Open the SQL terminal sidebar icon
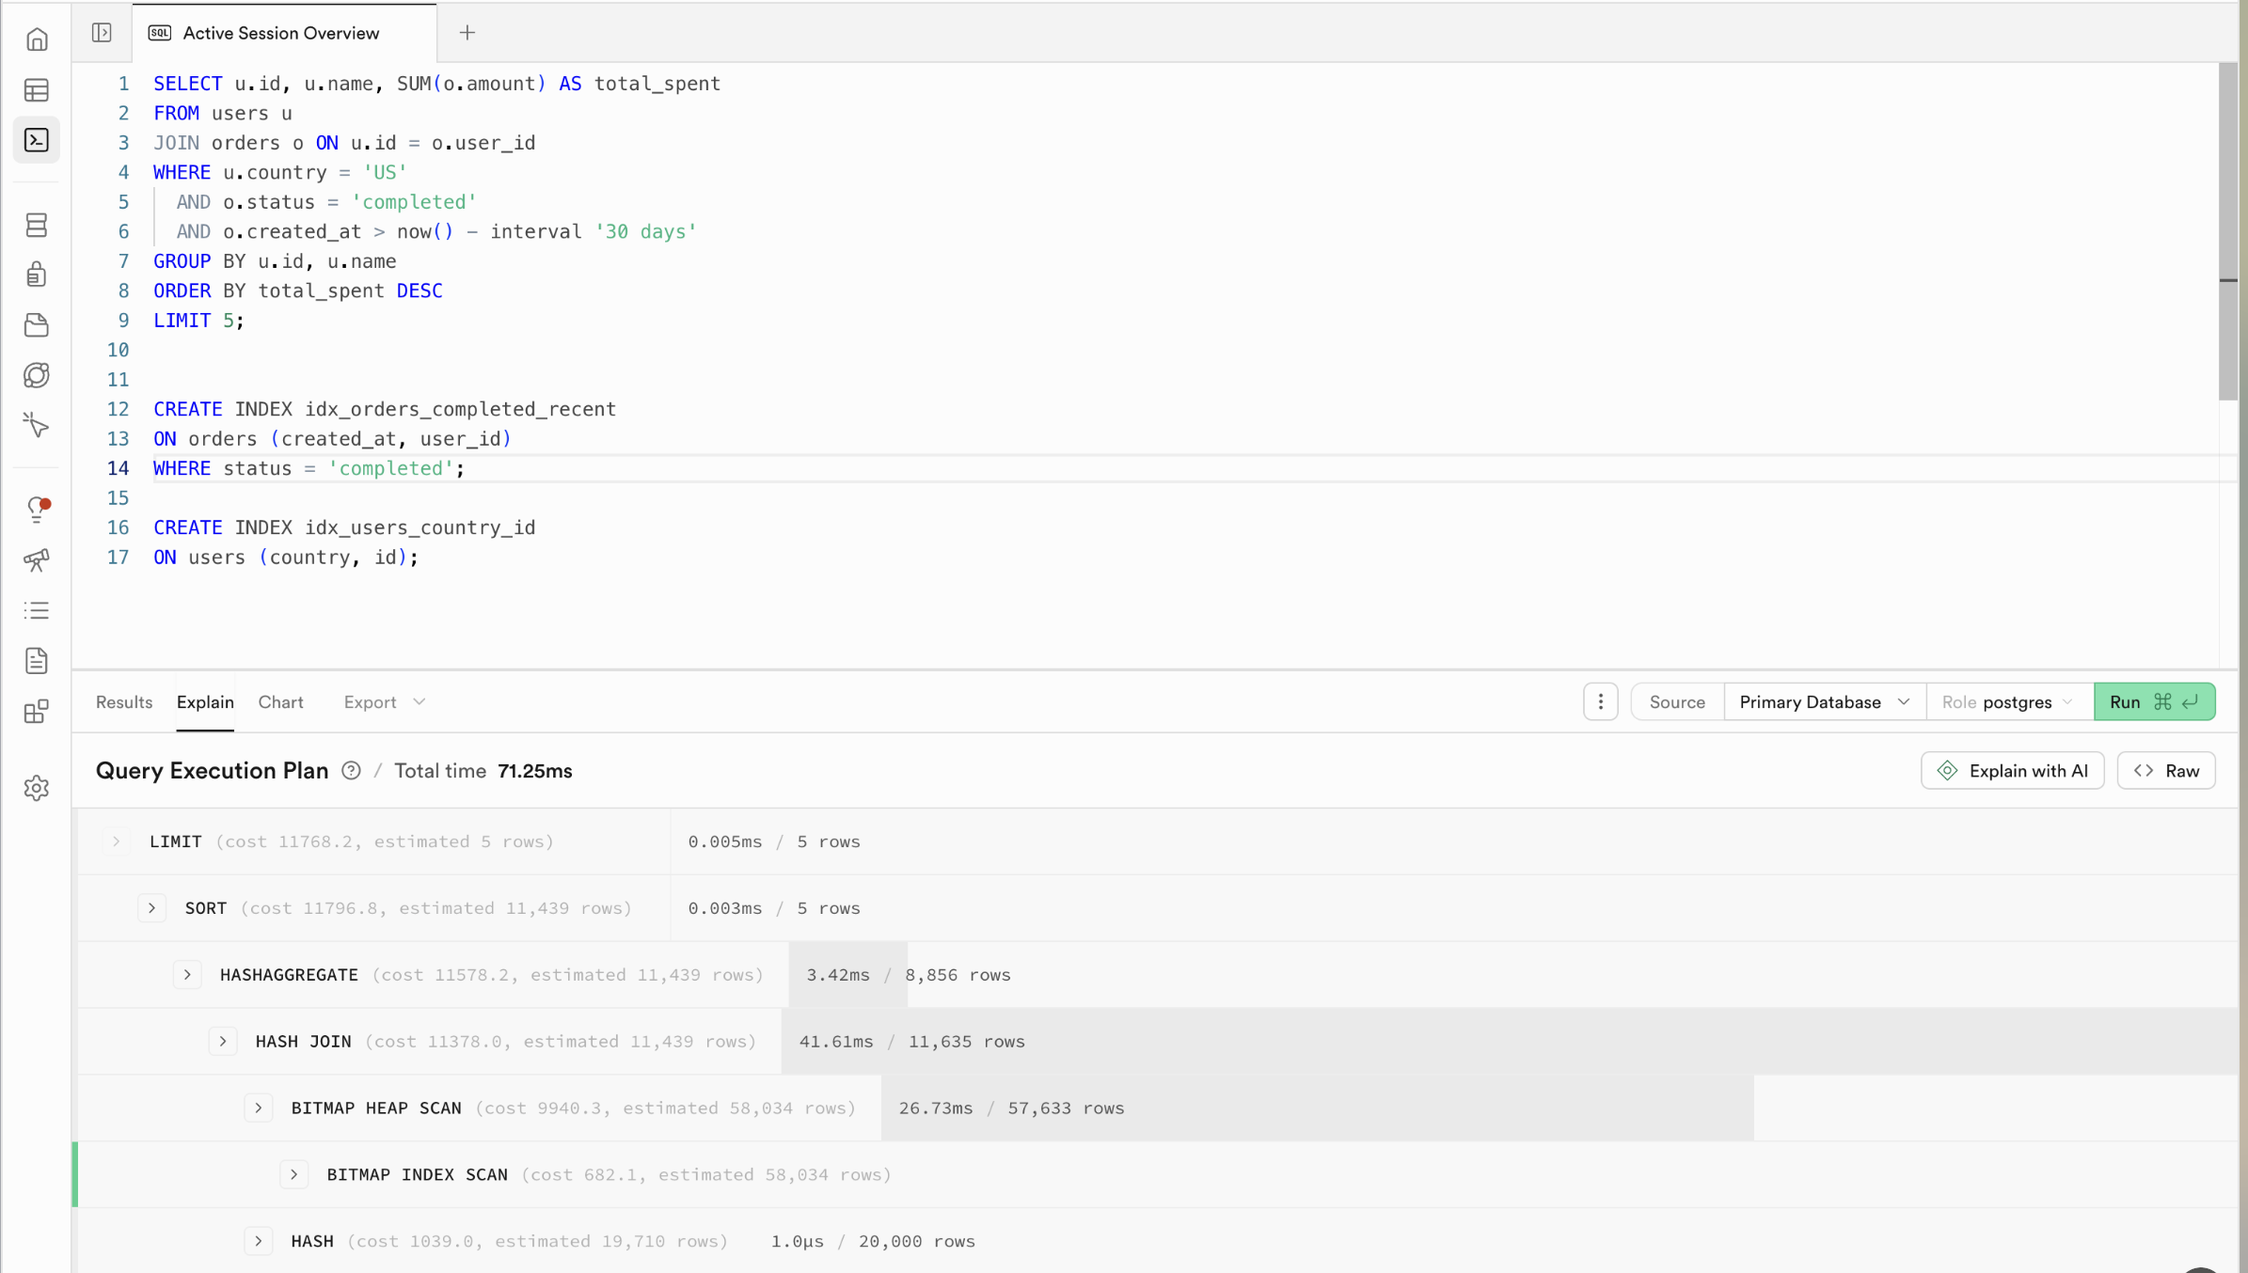Image resolution: width=2248 pixels, height=1273 pixels. pos(36,139)
